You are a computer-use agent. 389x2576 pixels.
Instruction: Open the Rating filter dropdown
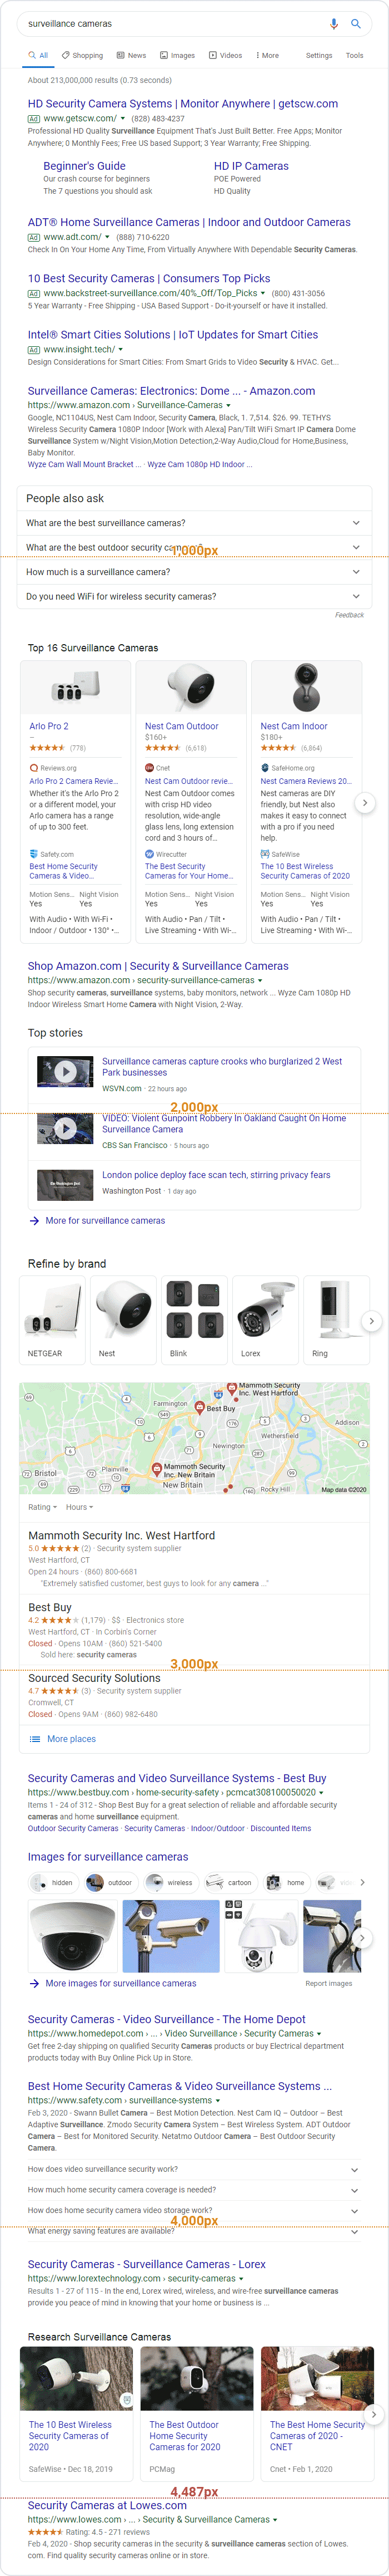(42, 1507)
